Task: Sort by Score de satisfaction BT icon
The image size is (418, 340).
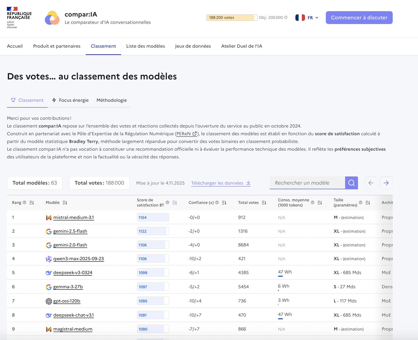Action: pyautogui.click(x=175, y=203)
